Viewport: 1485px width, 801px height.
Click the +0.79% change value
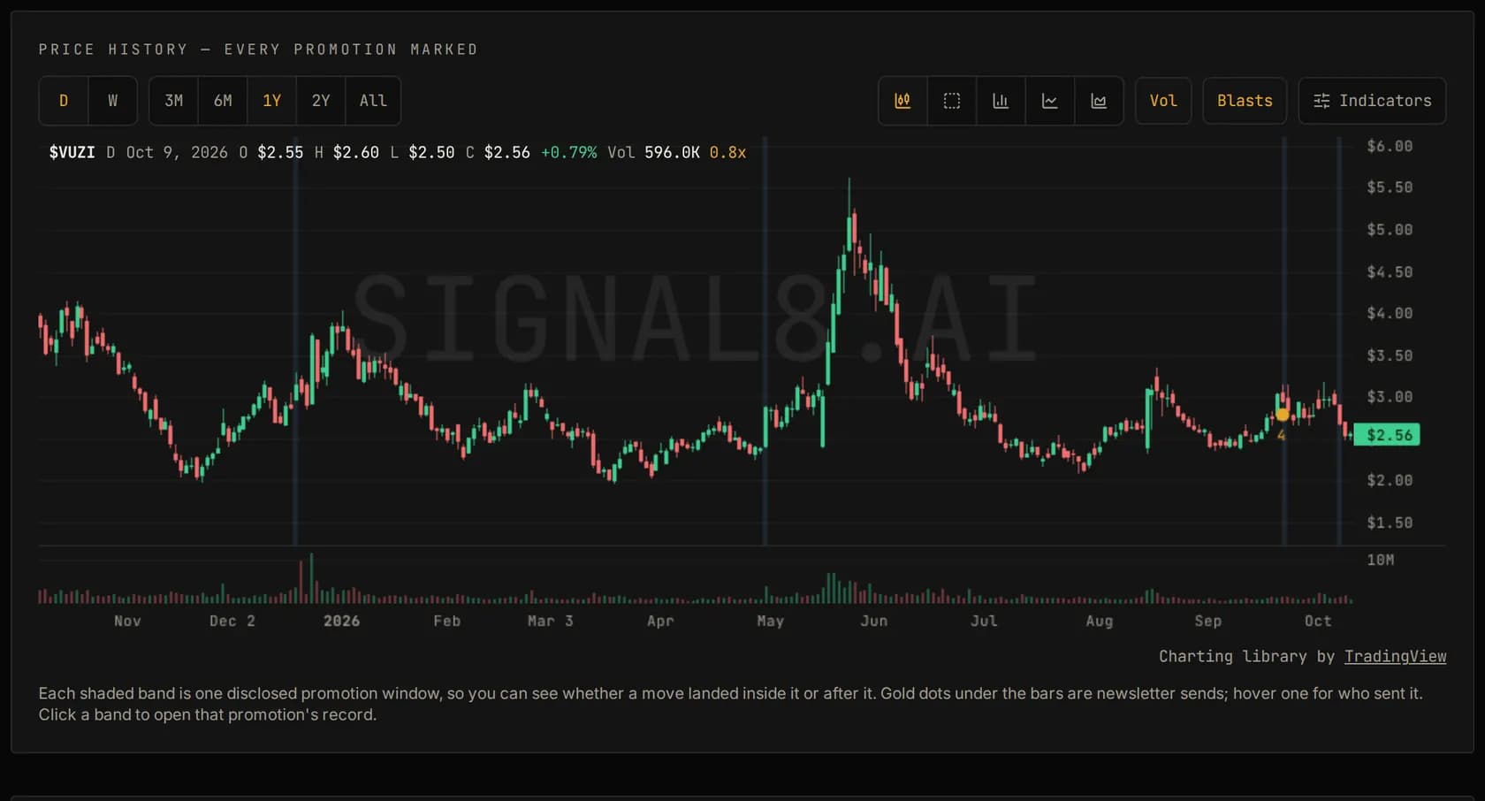(x=568, y=152)
